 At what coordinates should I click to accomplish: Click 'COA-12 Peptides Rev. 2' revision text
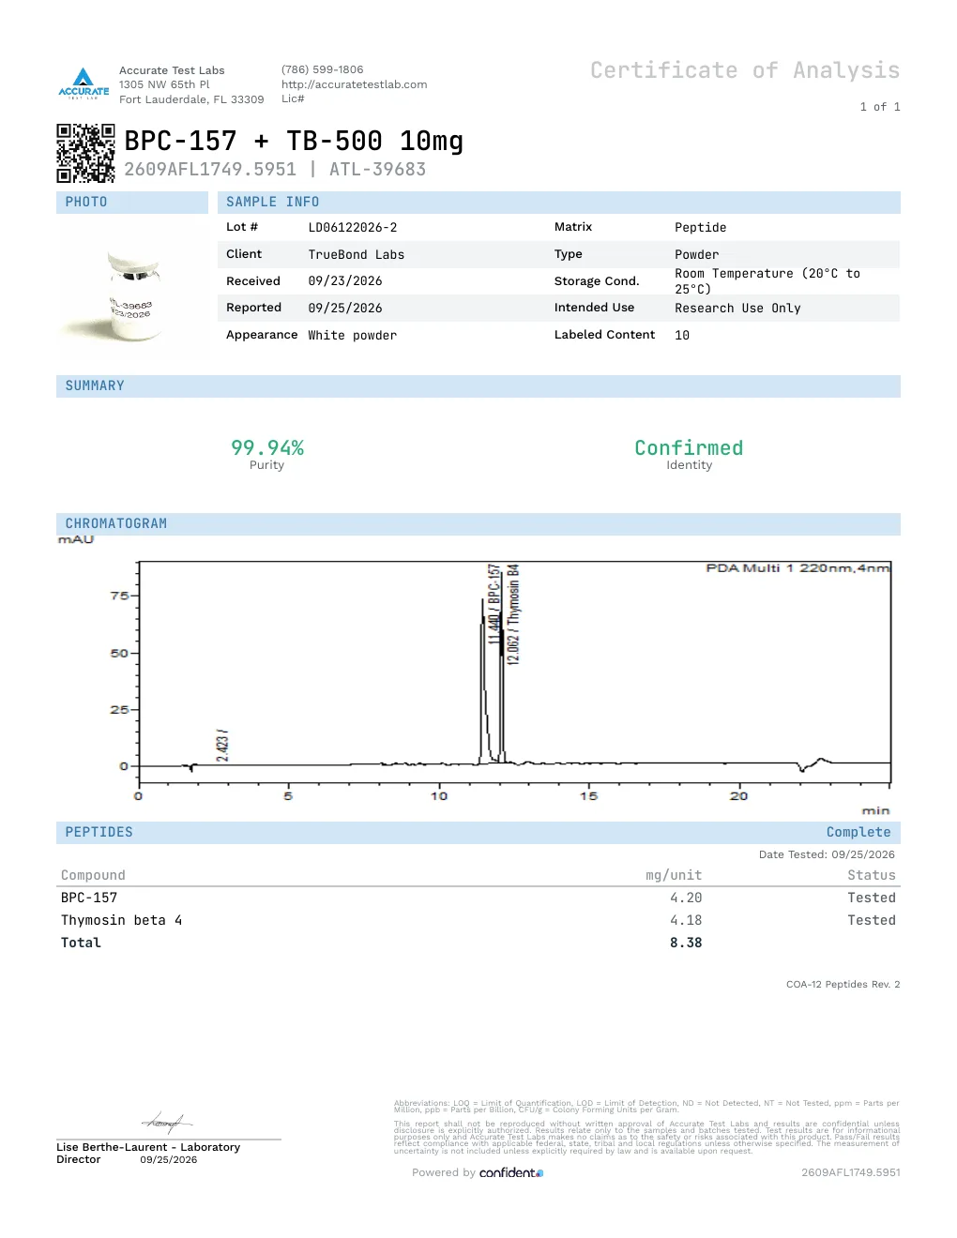click(843, 985)
